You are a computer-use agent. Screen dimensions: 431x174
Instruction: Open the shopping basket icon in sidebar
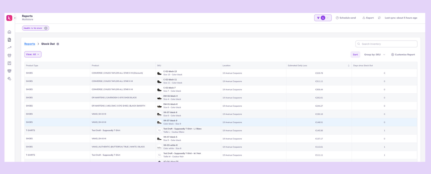9,55
